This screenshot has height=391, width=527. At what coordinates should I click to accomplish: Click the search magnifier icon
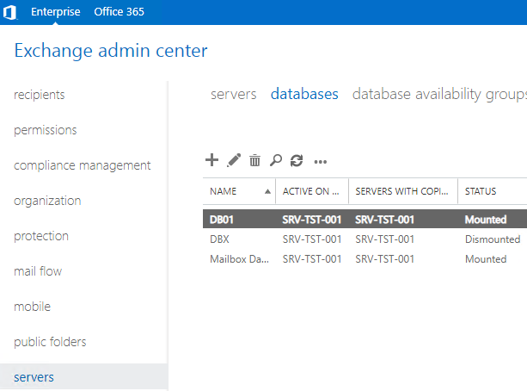276,160
